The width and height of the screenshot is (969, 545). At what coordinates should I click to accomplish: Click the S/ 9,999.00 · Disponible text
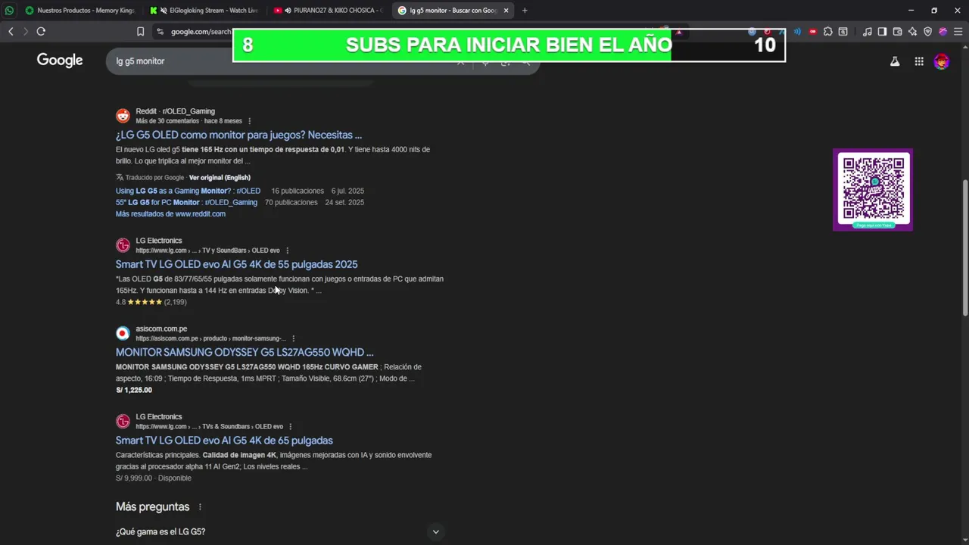[x=154, y=478]
